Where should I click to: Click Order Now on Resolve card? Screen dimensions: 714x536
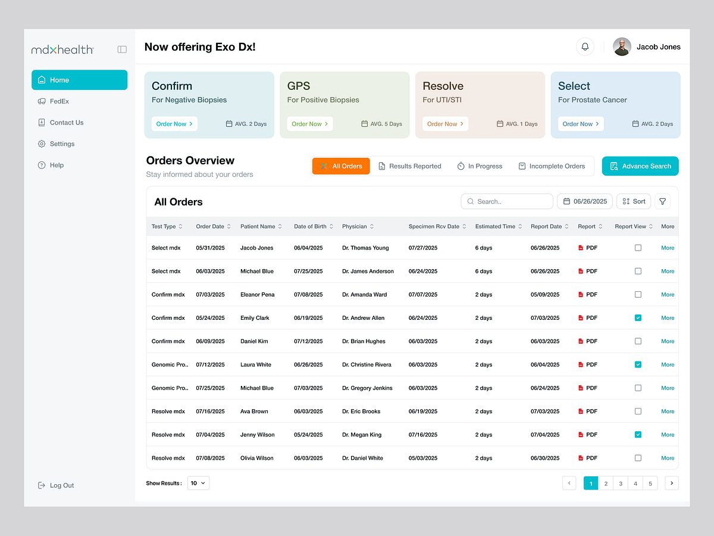446,124
